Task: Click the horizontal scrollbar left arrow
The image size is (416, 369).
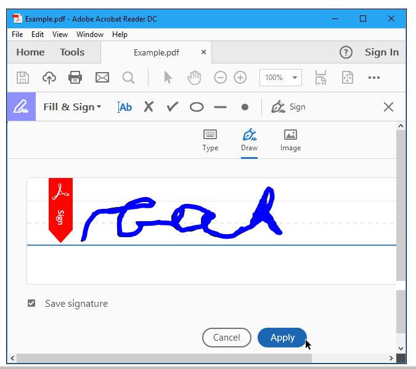Action: tap(12, 358)
